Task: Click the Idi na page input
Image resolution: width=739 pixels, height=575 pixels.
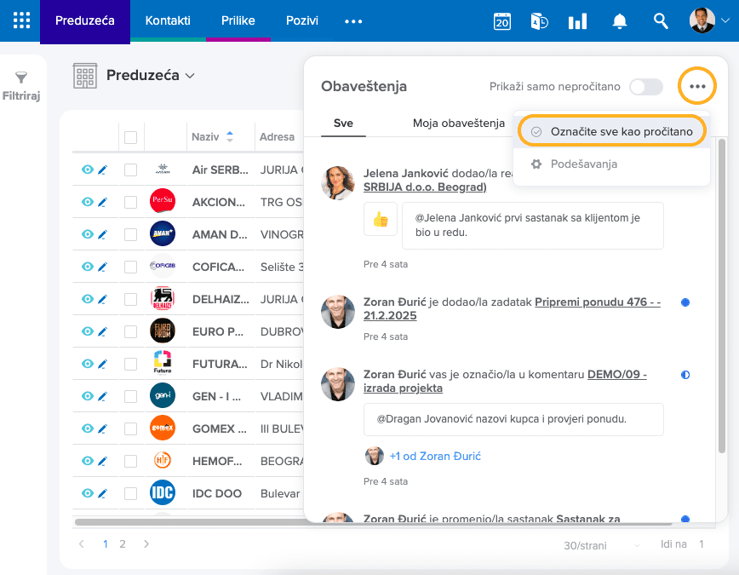Action: pyautogui.click(x=702, y=544)
